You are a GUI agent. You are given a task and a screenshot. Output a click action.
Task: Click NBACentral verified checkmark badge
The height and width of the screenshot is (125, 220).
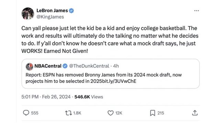pyautogui.click(x=65, y=66)
